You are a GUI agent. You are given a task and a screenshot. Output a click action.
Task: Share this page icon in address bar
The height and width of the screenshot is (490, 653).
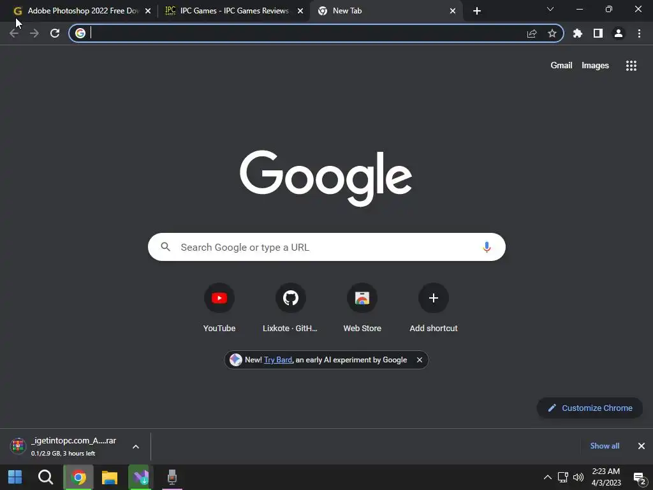pyautogui.click(x=532, y=33)
